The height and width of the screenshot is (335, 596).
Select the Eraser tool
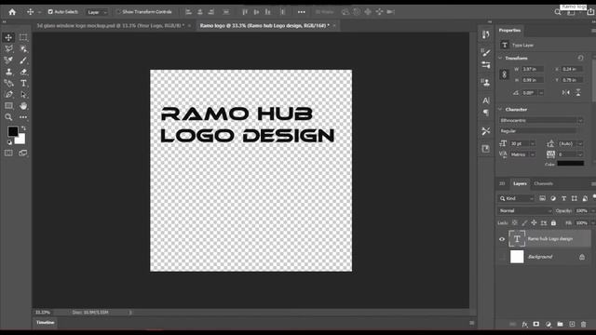(x=23, y=72)
